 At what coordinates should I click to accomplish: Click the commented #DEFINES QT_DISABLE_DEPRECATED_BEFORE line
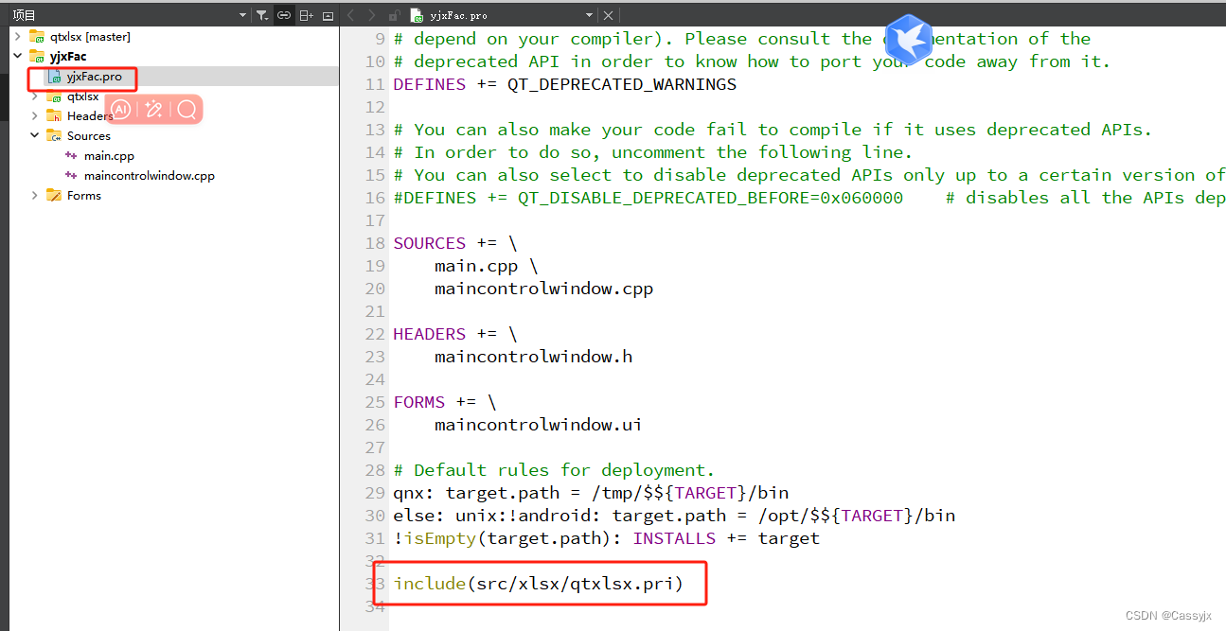click(x=808, y=198)
